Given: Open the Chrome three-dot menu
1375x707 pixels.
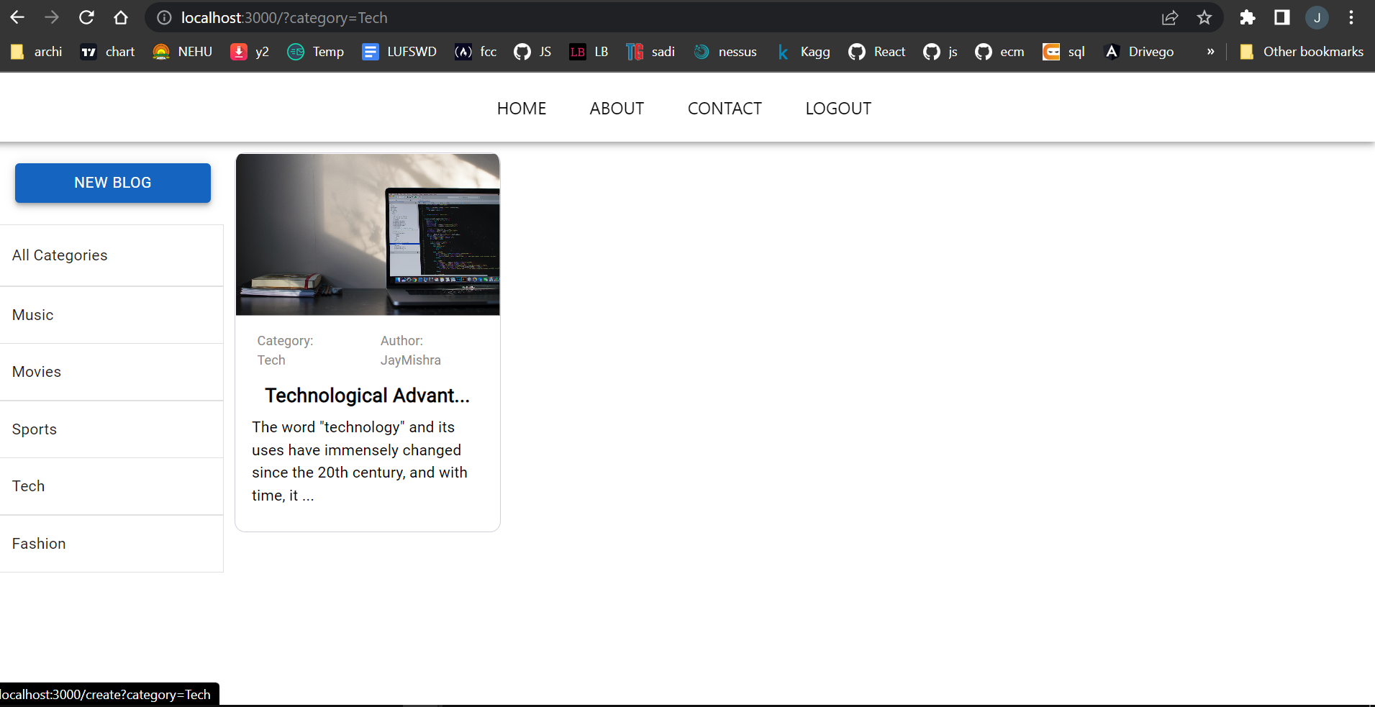Looking at the screenshot, I should [1353, 17].
